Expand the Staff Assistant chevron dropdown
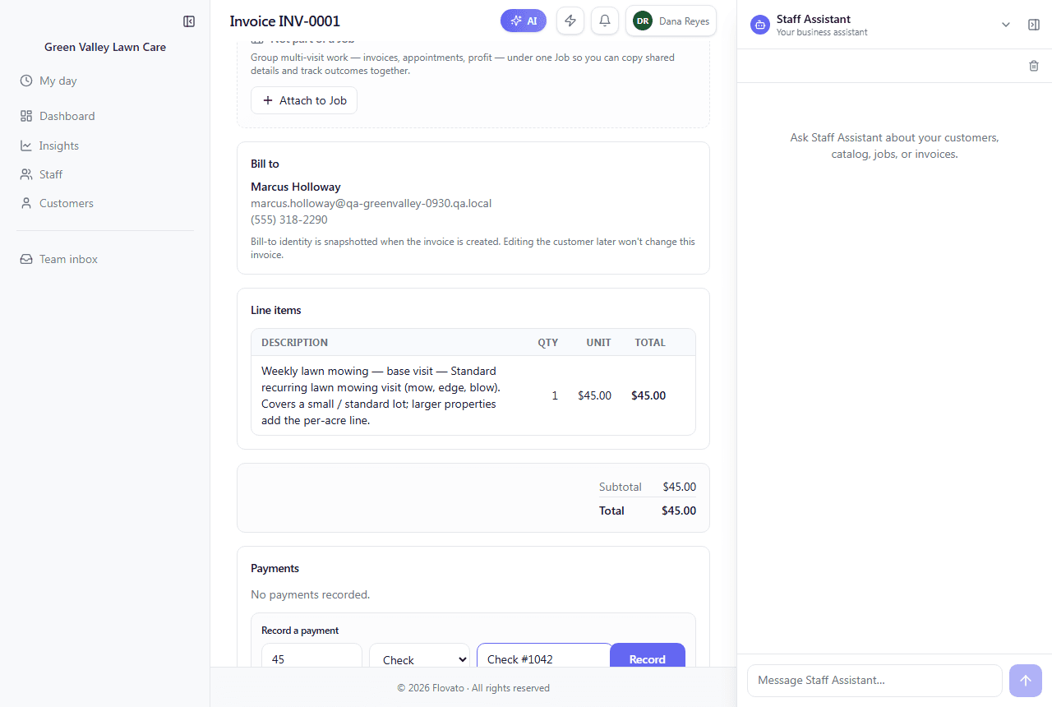The image size is (1052, 707). 1006,25
